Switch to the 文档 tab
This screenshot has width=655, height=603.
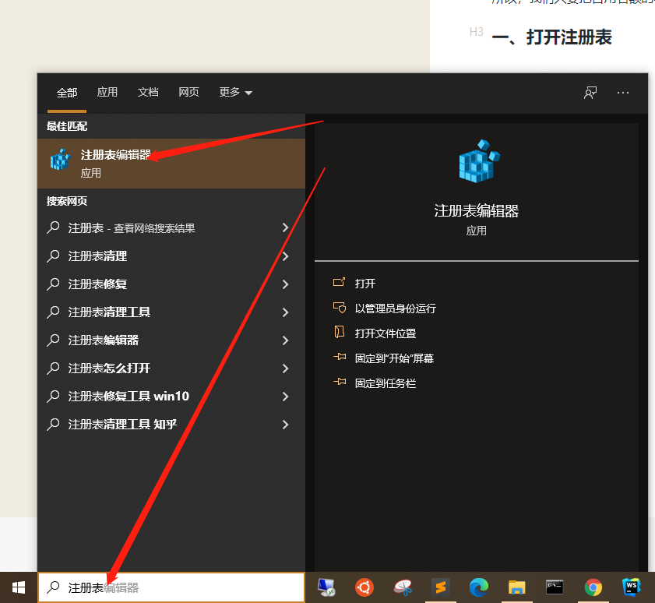[148, 91]
